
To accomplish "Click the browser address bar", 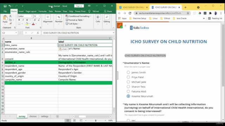I will [x=161, y=13].
